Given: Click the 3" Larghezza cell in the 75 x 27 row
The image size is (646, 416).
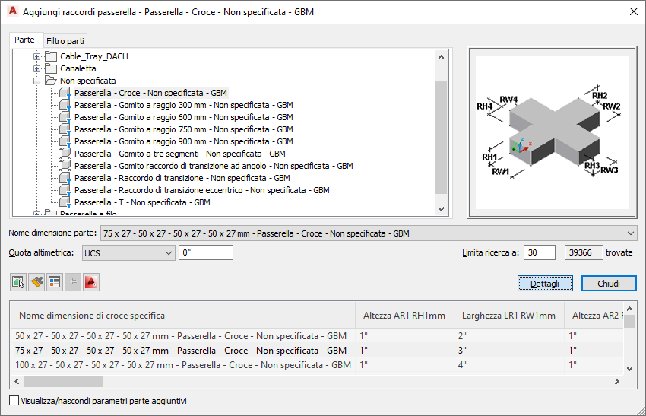Looking at the screenshot, I should pyautogui.click(x=508, y=351).
